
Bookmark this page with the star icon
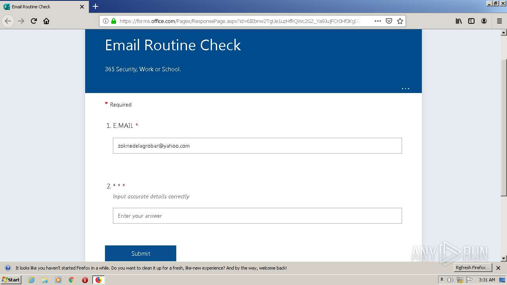pos(400,21)
